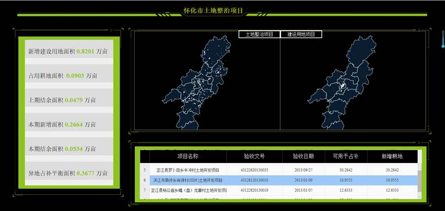445x211 pixels.
Task: Click the blue slider handle at right edge
Action: click(443, 46)
